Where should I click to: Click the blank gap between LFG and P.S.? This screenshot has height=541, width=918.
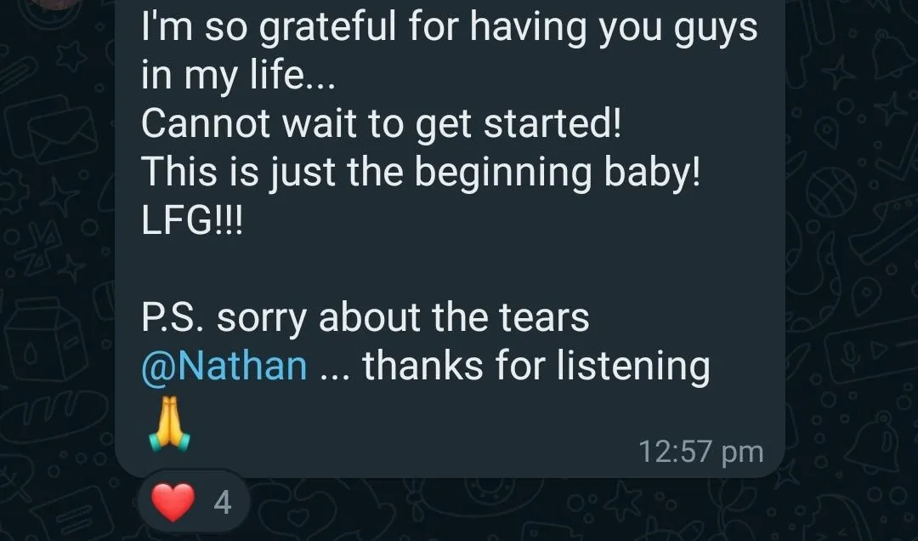coord(450,269)
